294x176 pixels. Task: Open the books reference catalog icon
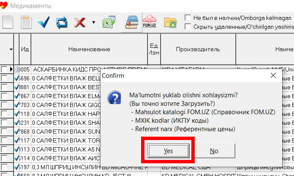point(132,22)
